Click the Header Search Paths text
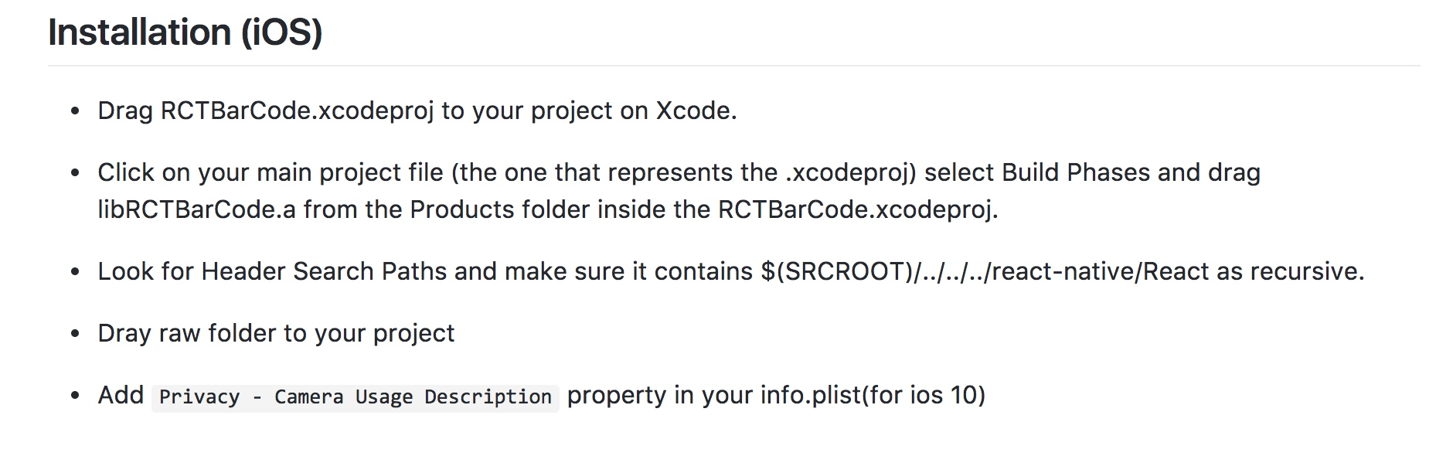This screenshot has width=1436, height=456. click(324, 271)
